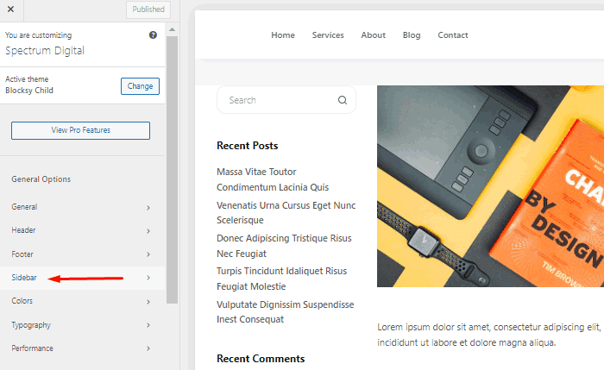Open the Services menu item
Image resolution: width=604 pixels, height=370 pixels.
pos(328,35)
